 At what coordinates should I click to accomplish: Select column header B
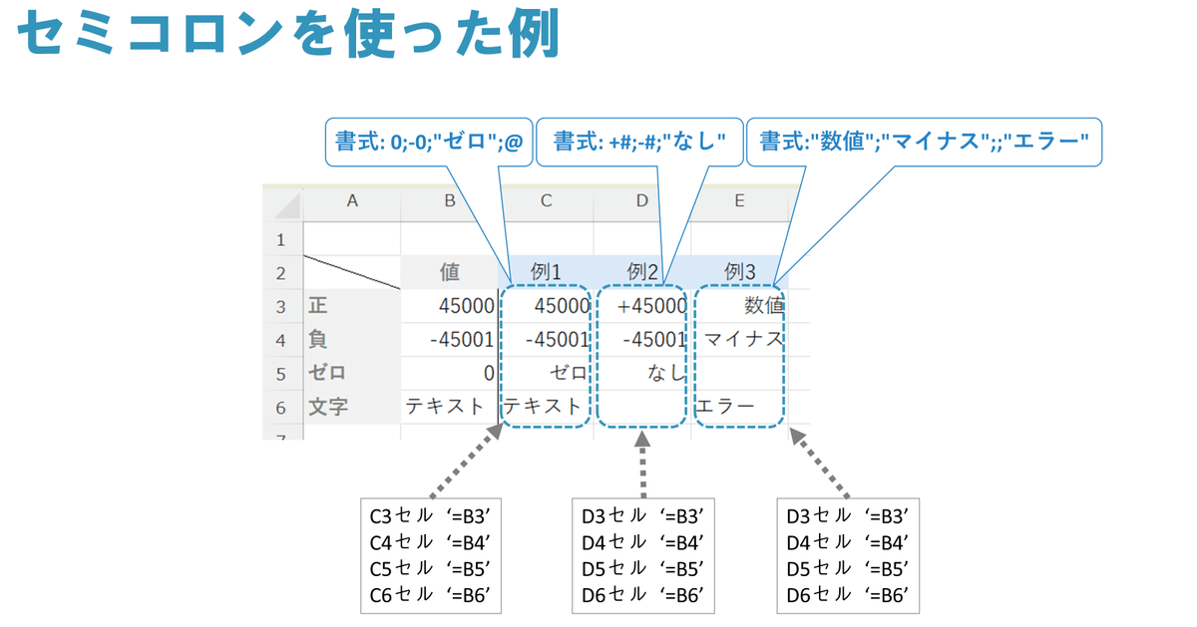[x=449, y=203]
